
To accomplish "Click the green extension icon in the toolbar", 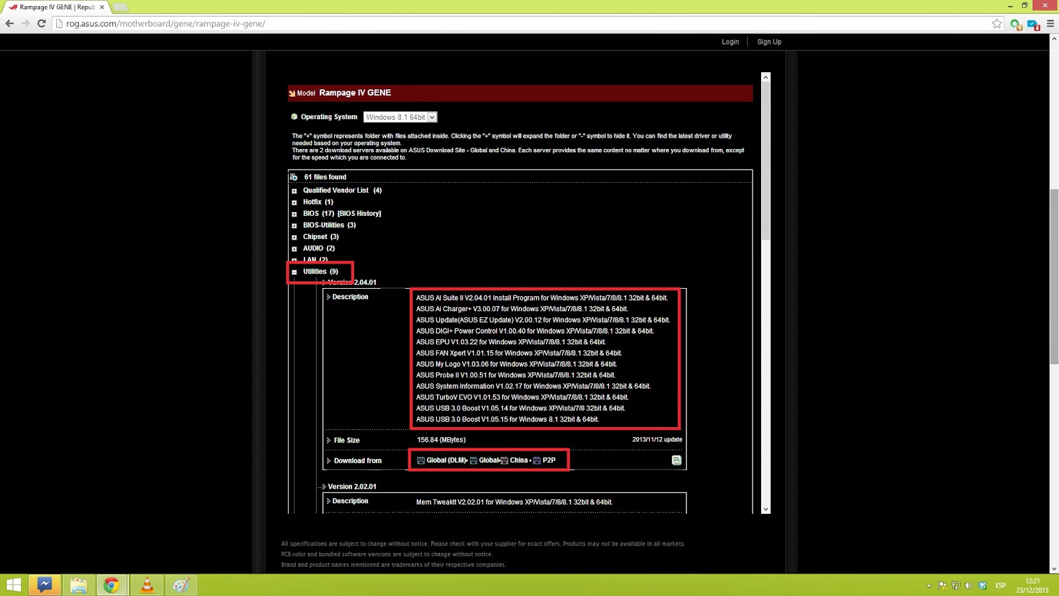I will click(1016, 25).
